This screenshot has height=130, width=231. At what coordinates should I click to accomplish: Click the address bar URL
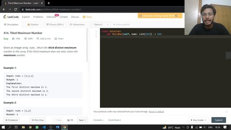(53, 9)
